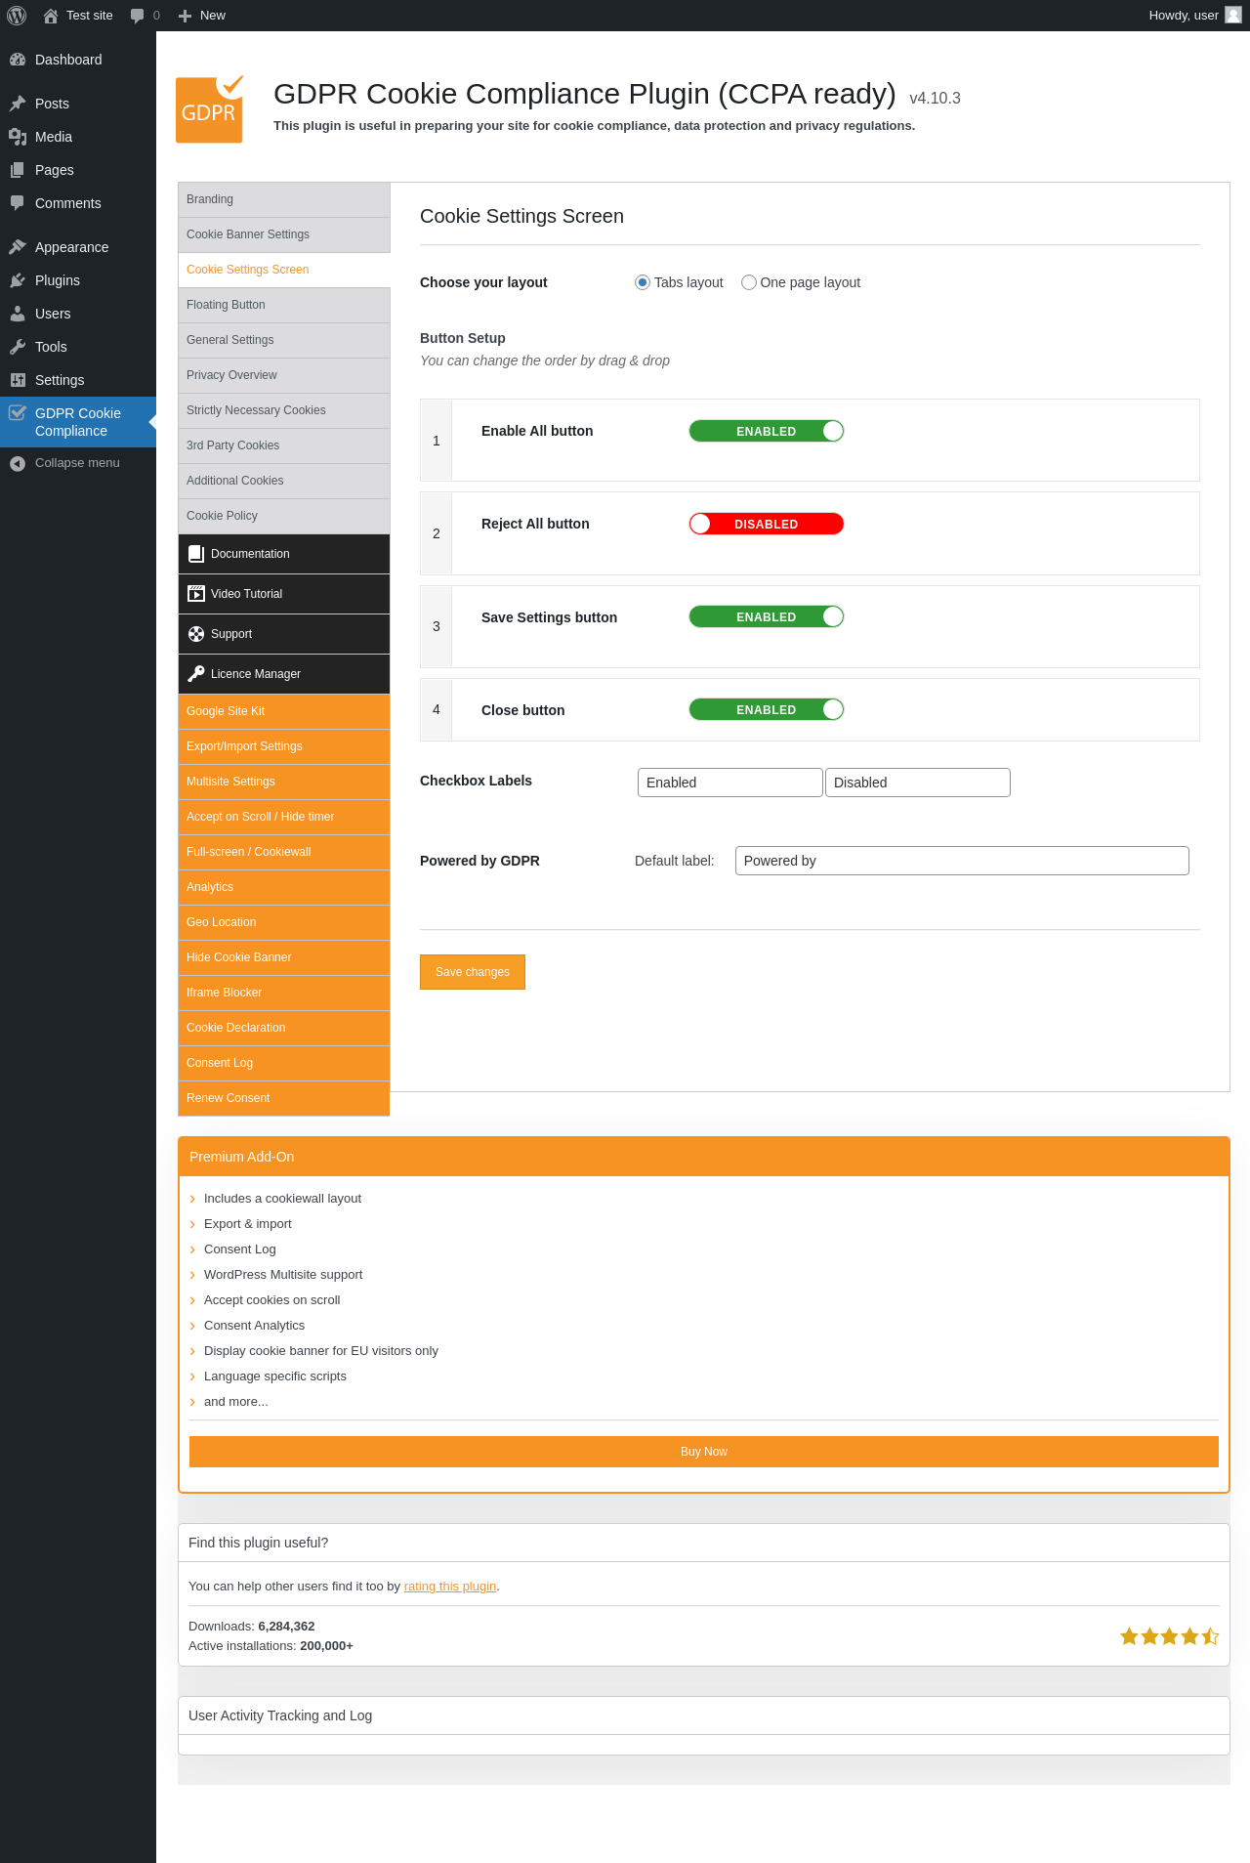This screenshot has width=1250, height=1863.
Task: Grab drag handle number 1 row
Action: 437,441
